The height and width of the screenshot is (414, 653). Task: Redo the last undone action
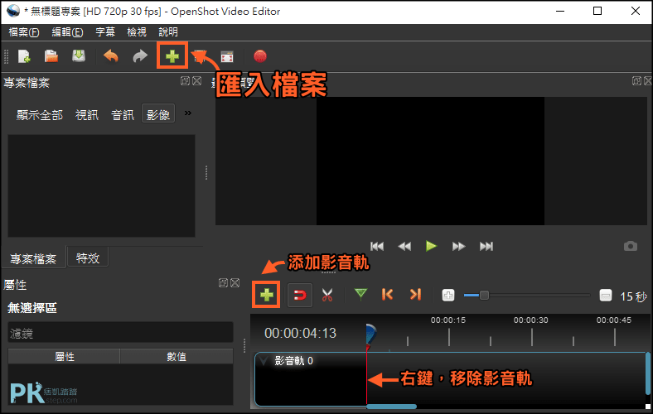140,56
